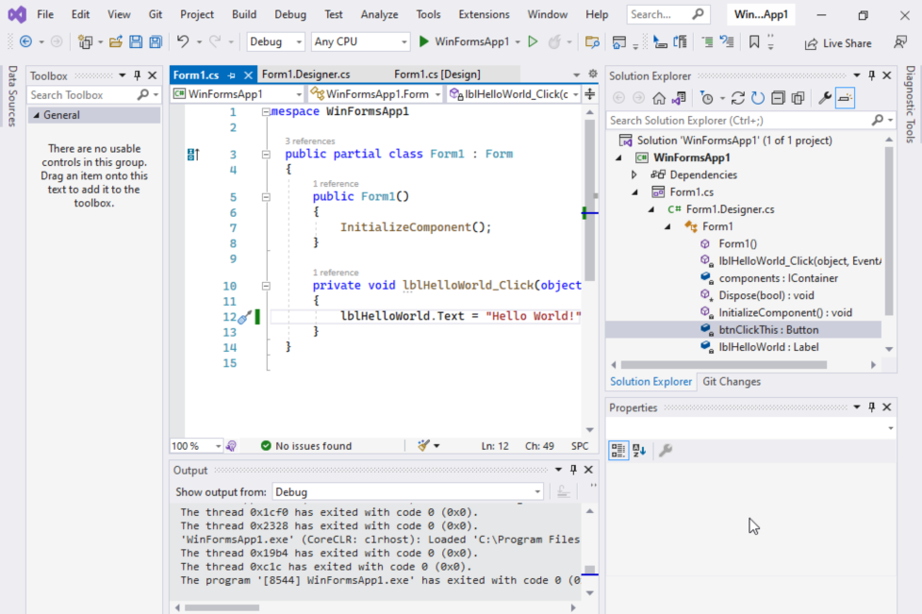Click Start Without Debugging outline play icon

[x=533, y=41]
